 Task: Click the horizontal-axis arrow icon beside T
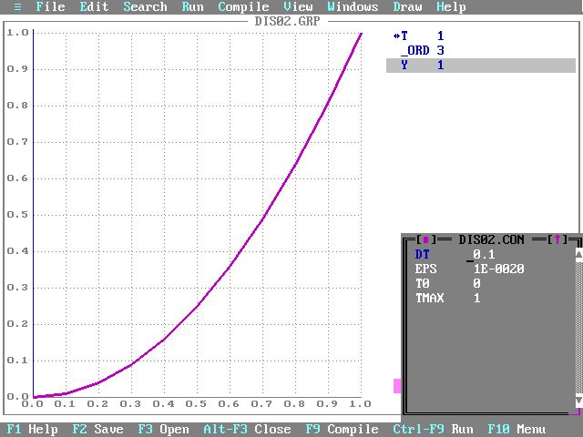coord(396,36)
